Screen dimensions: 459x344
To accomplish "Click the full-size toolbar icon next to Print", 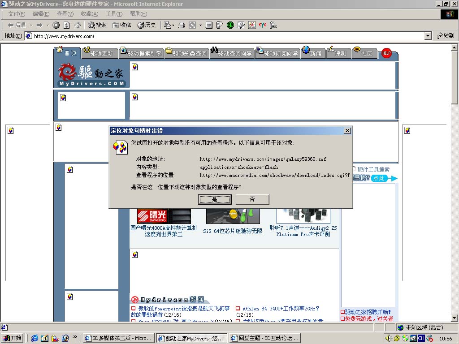I will 192,25.
